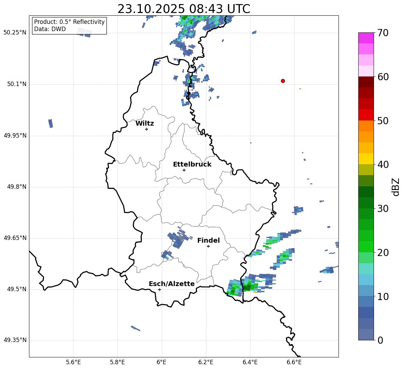Click the 5.6°E longitude label
Viewport: 404px width, 369px height.
pyautogui.click(x=73, y=362)
